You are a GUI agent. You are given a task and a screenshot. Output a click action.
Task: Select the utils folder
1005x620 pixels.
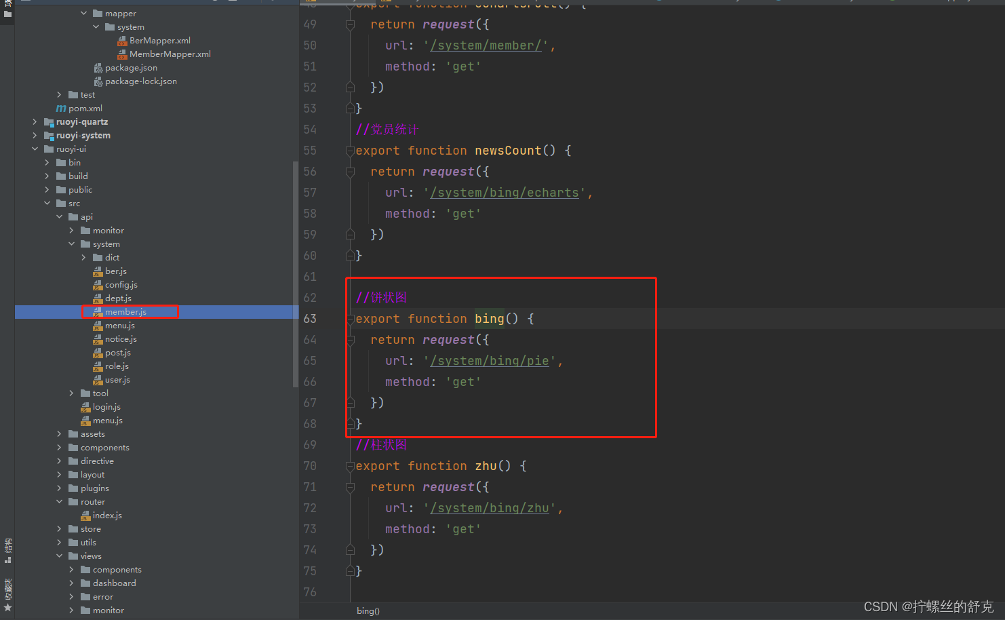(88, 543)
